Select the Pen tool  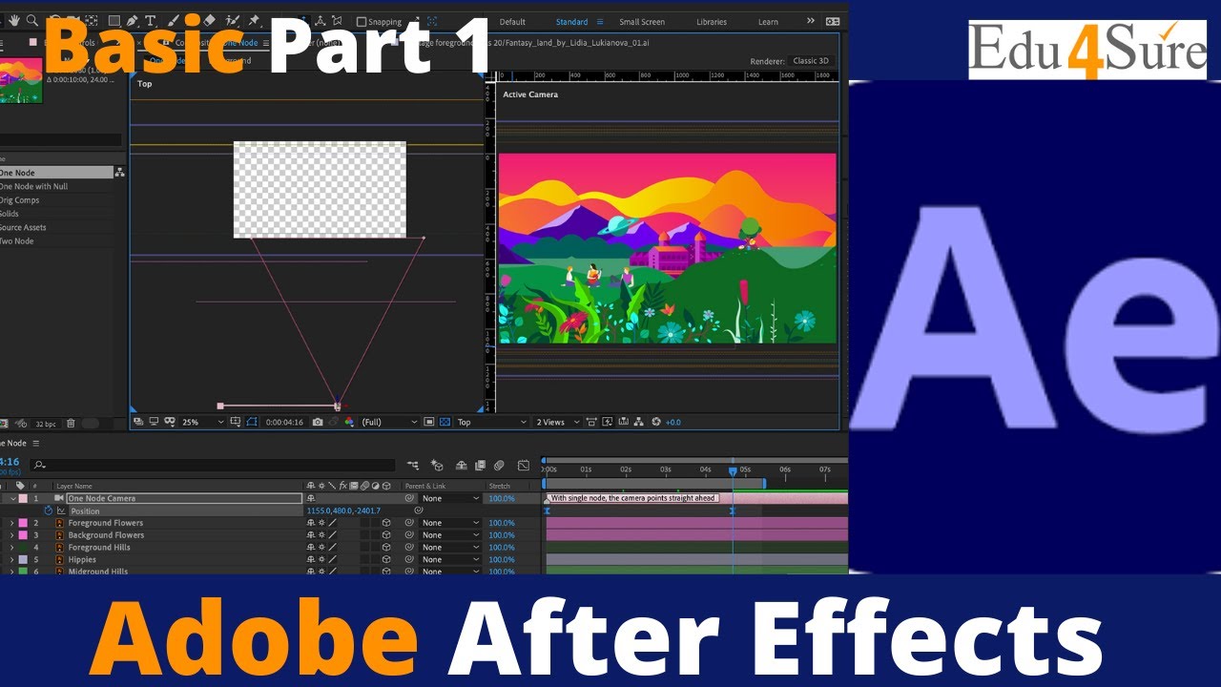pyautogui.click(x=132, y=20)
